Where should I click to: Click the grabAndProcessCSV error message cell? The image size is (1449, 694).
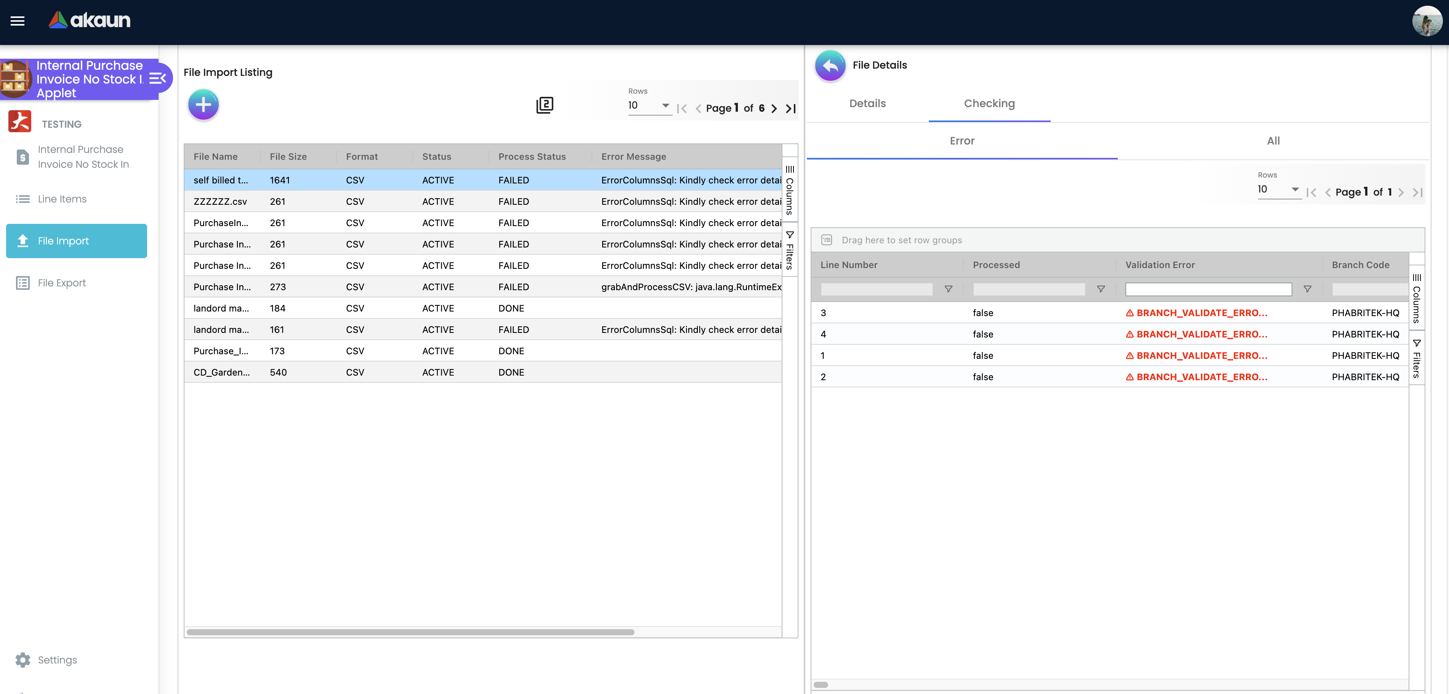691,287
